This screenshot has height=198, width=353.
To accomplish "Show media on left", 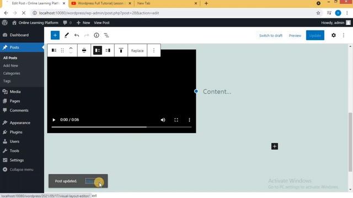I will (98, 50).
